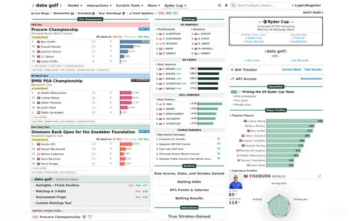354x221 pixels.
Task: Click the list-view icon beside search
Action: click(x=219, y=5)
